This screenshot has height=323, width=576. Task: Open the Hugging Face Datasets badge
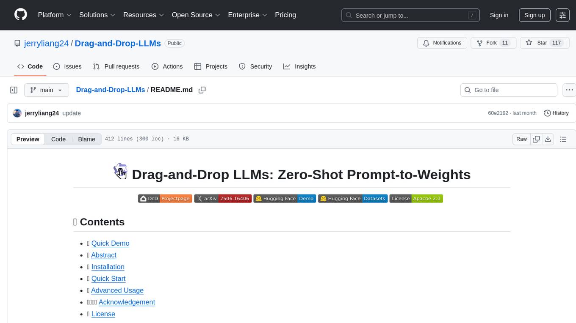(x=353, y=198)
